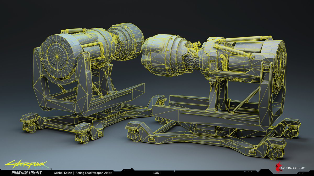Click the Acting Lead Weapon Artist label
The image size is (314, 176).
coord(94,173)
